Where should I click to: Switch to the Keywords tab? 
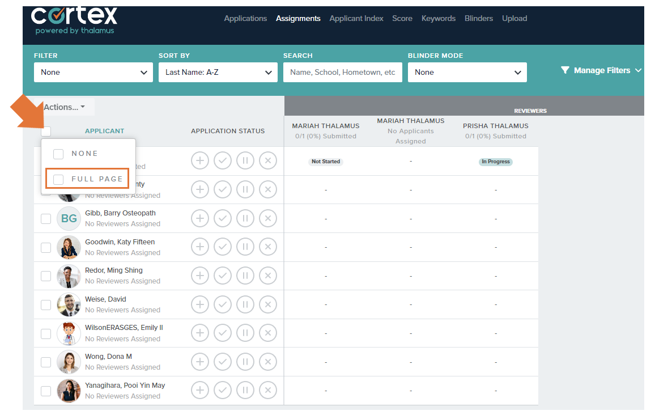[438, 18]
